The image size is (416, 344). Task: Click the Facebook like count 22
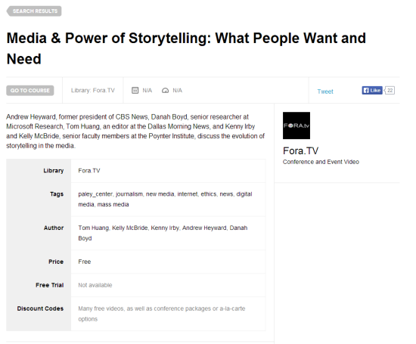390,91
